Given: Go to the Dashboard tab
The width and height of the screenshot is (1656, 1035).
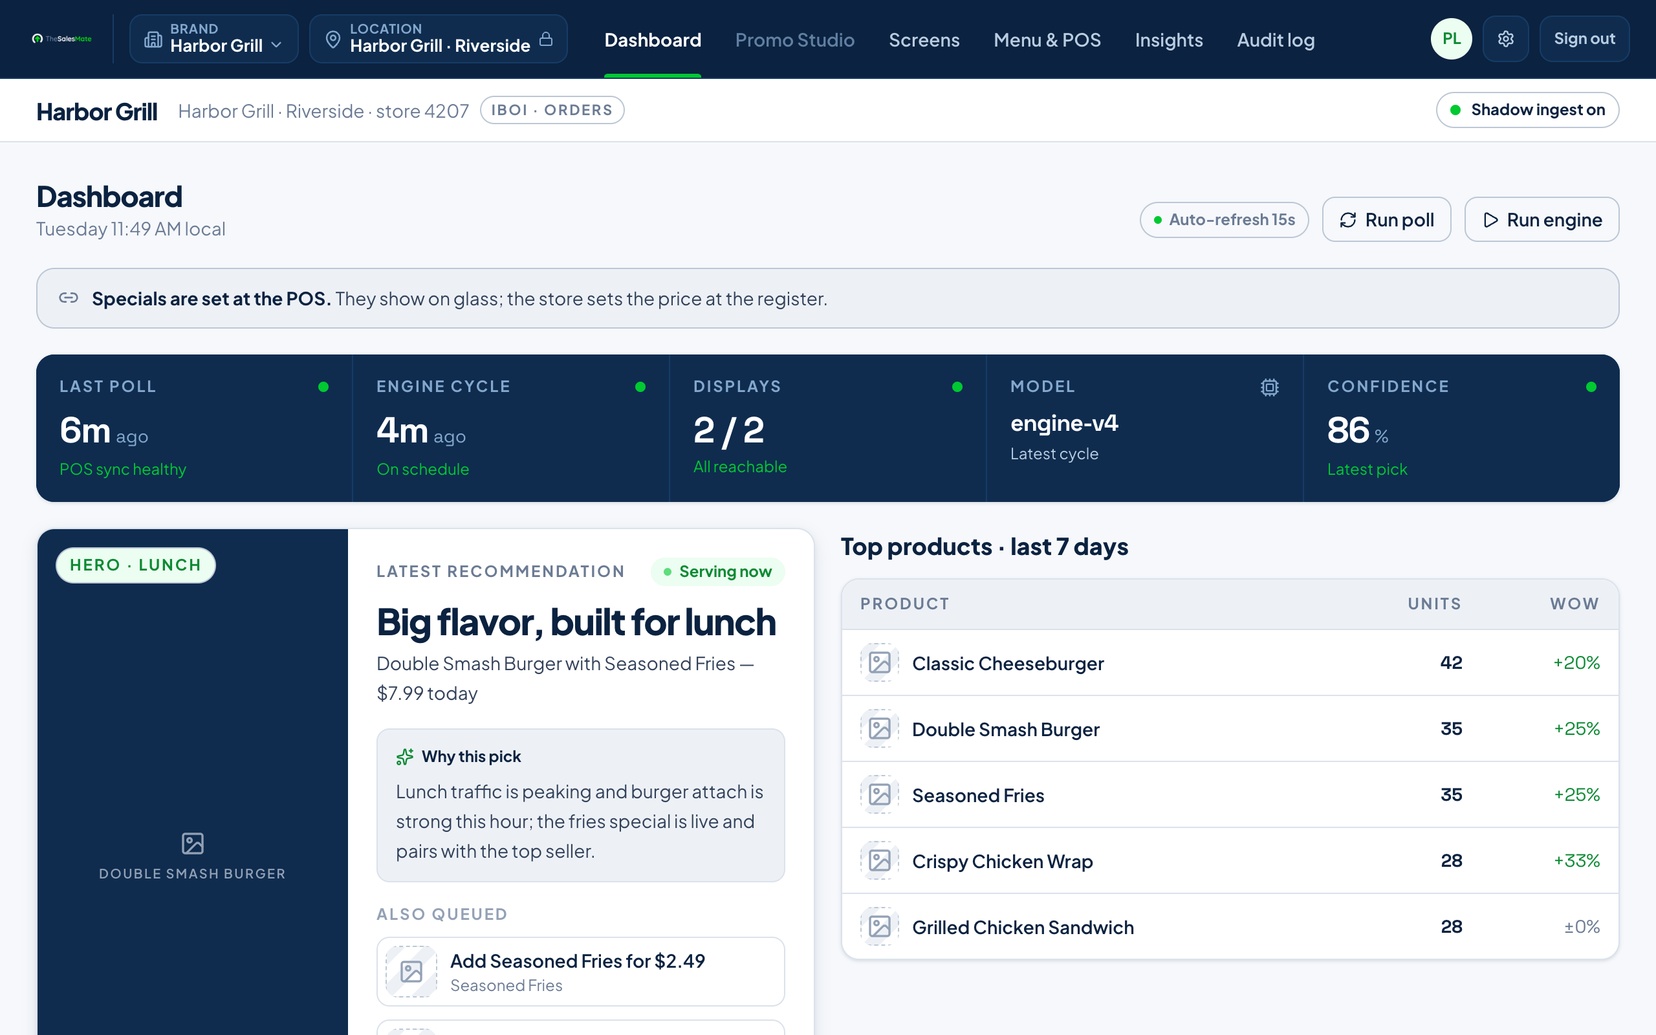Looking at the screenshot, I should 652,39.
